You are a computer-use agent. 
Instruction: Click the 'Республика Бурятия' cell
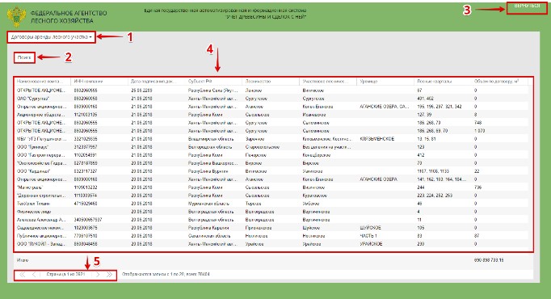[208, 171]
